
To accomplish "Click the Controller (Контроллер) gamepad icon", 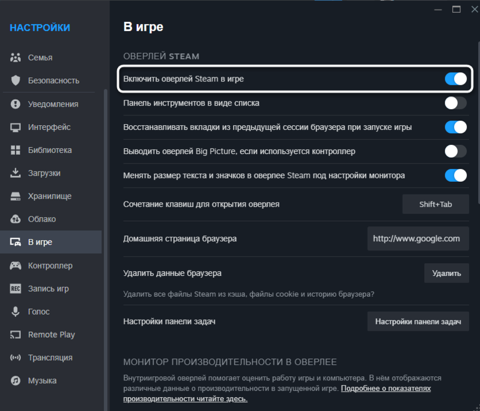I will (x=16, y=266).
